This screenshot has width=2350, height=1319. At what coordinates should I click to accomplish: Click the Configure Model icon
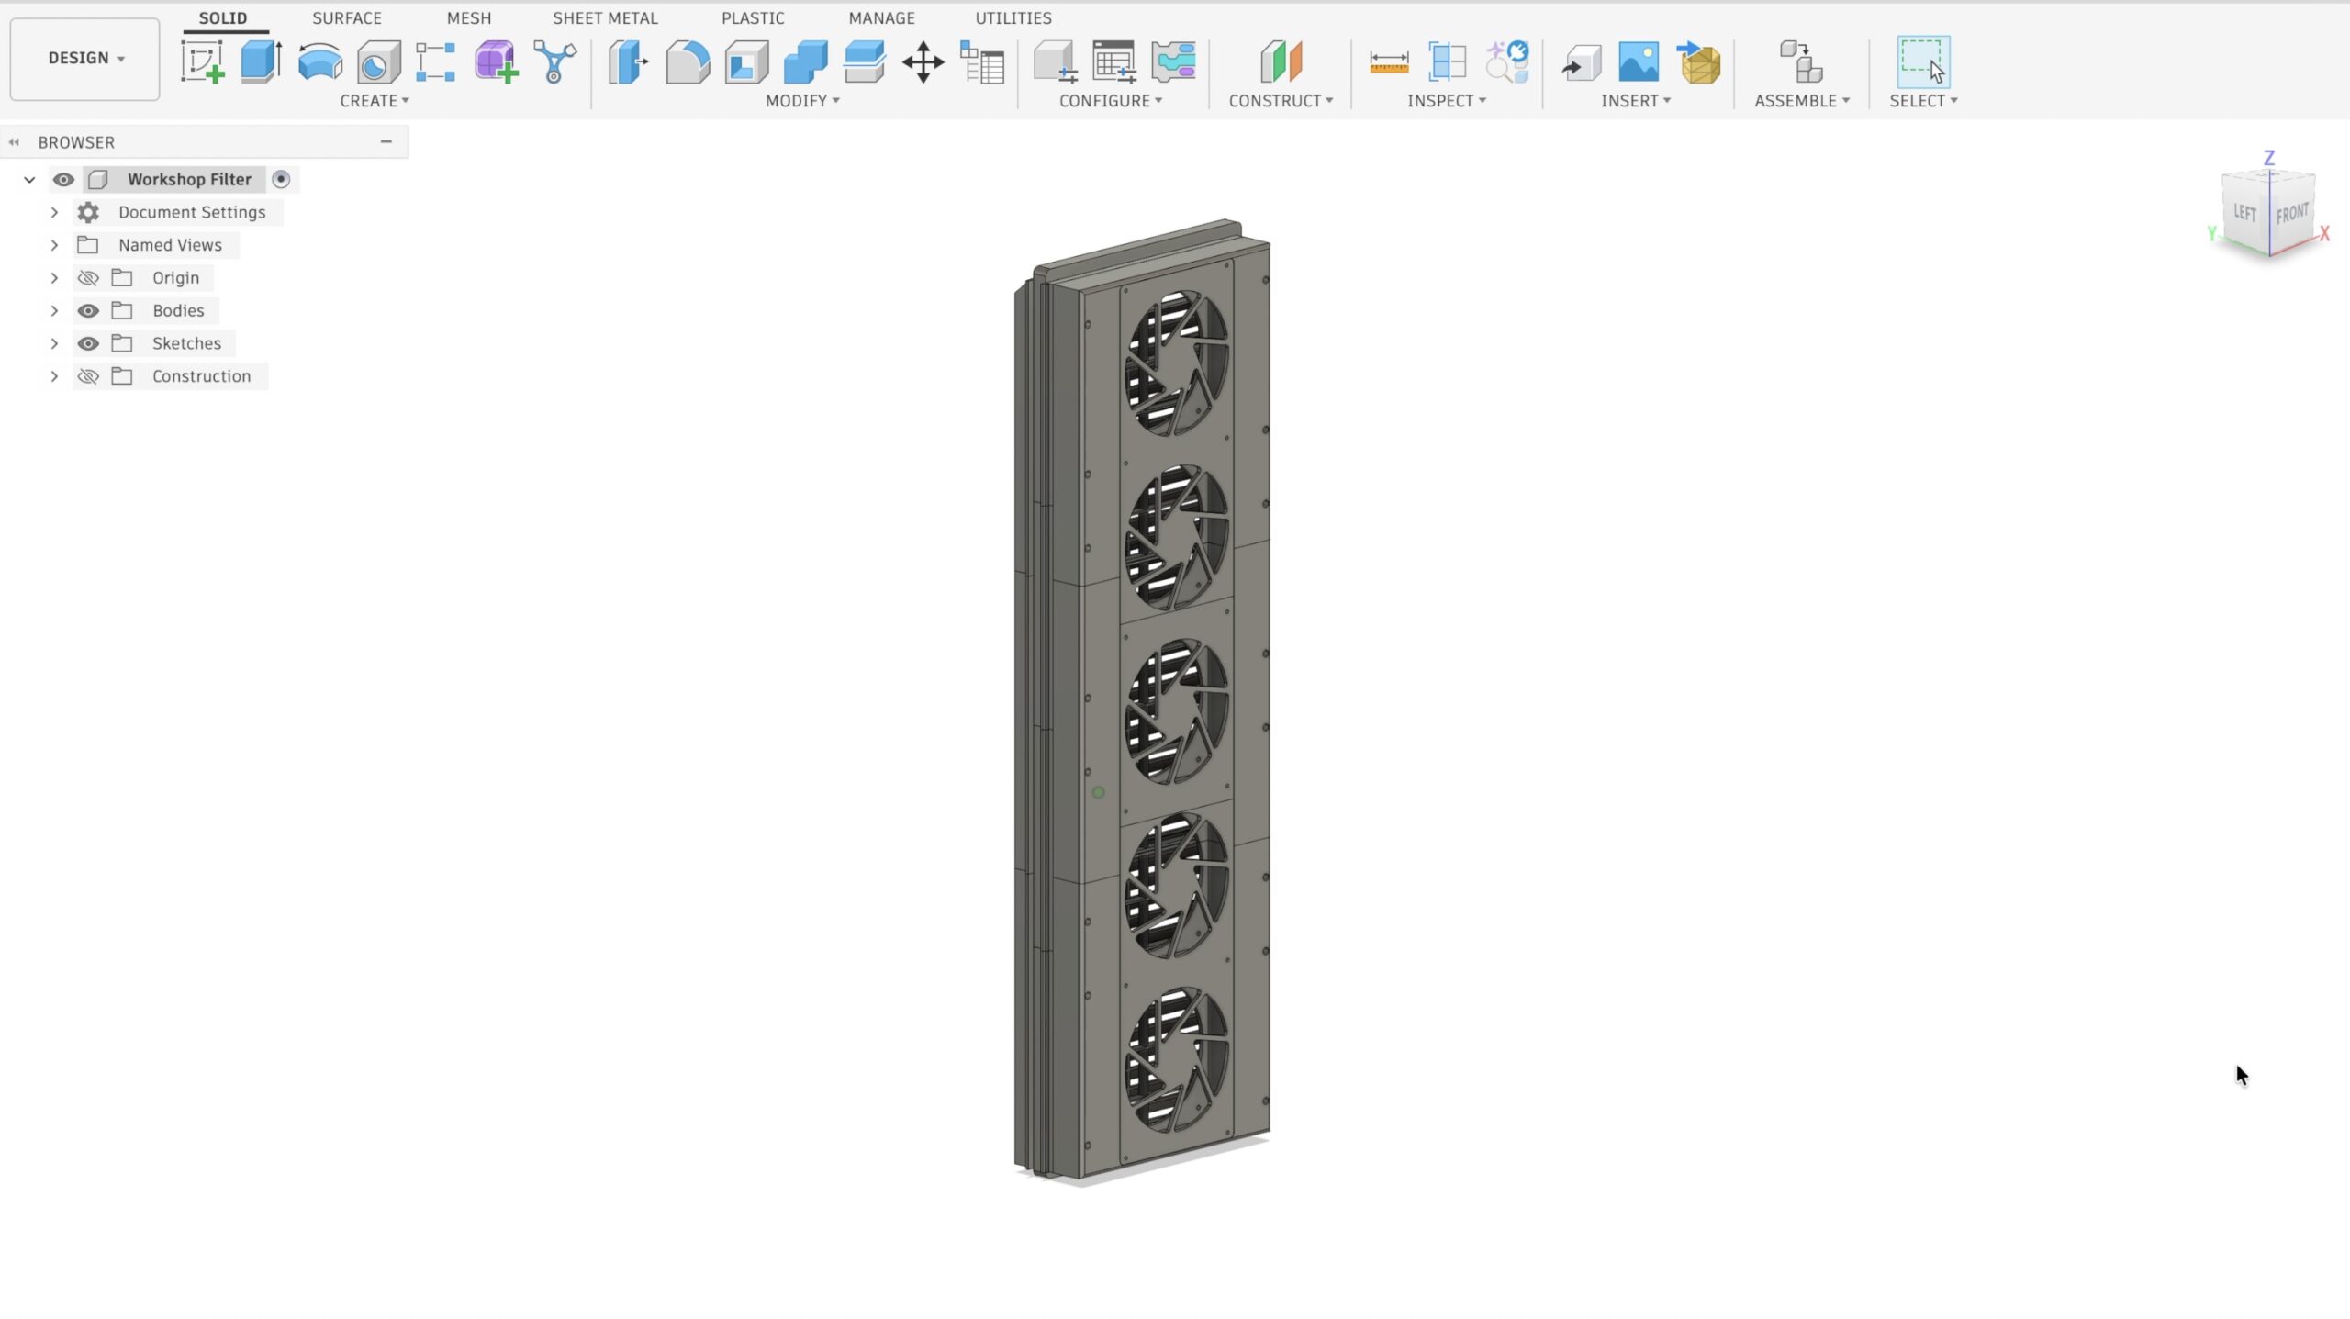coord(1056,62)
